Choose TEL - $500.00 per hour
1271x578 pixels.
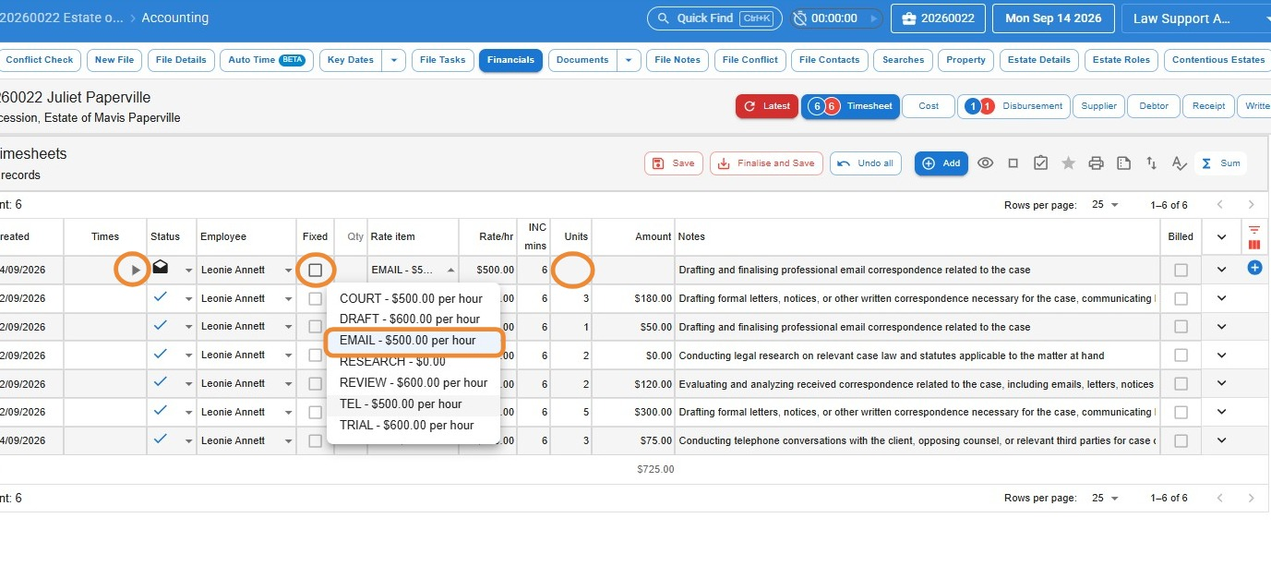(x=413, y=403)
